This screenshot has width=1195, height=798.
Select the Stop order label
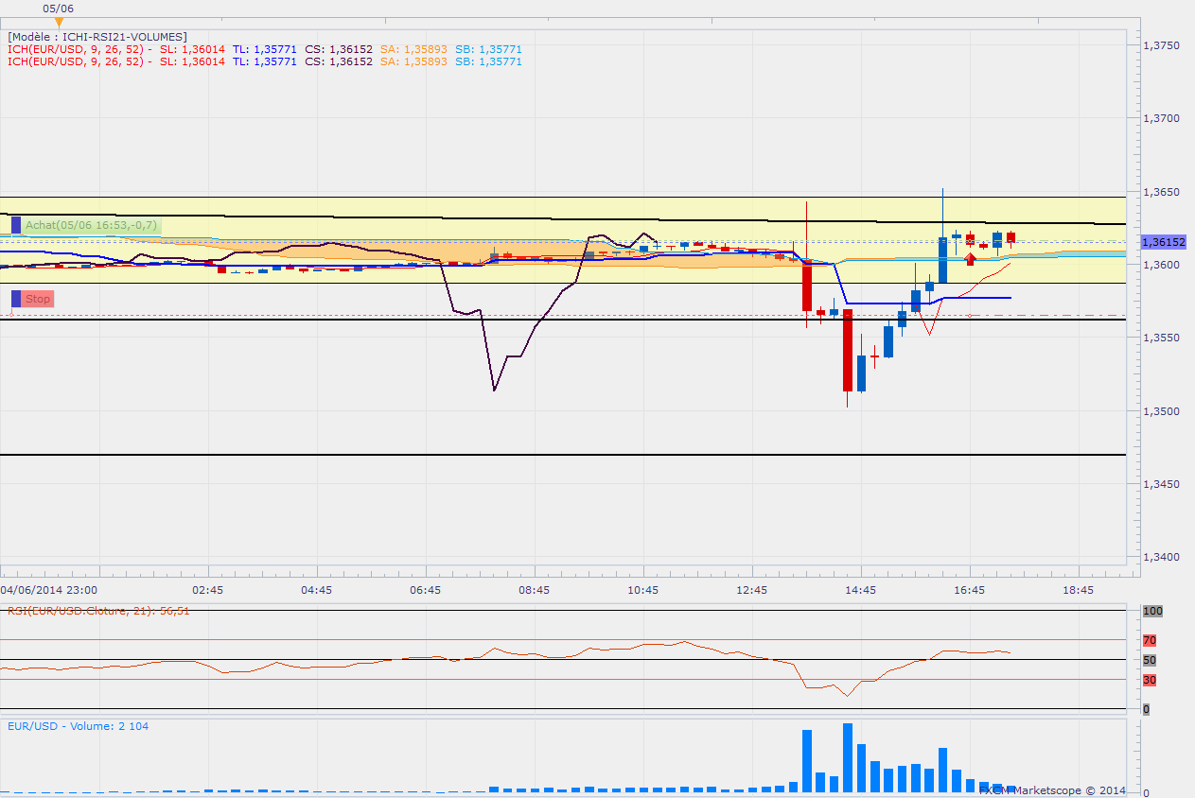coord(38,299)
